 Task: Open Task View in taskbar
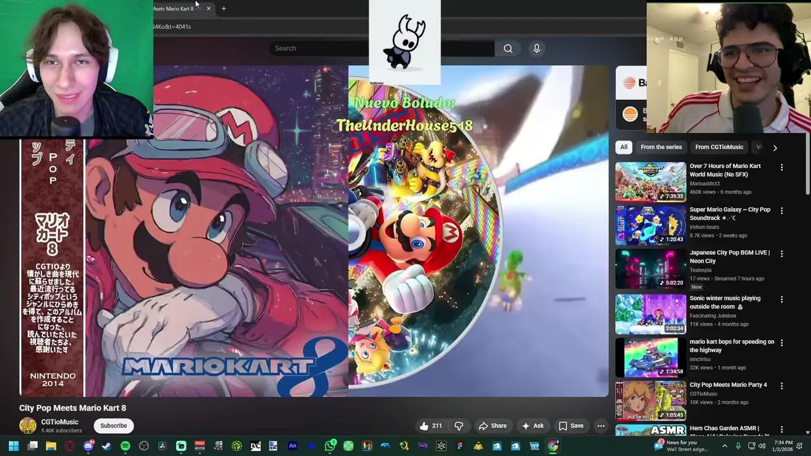click(x=32, y=446)
